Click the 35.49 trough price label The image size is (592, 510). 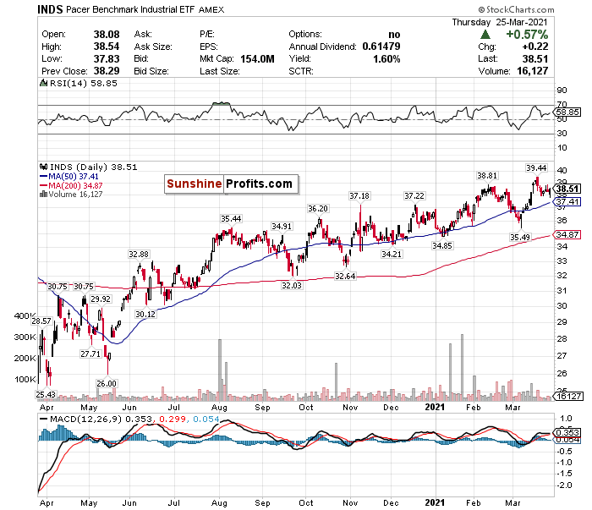[x=520, y=238]
